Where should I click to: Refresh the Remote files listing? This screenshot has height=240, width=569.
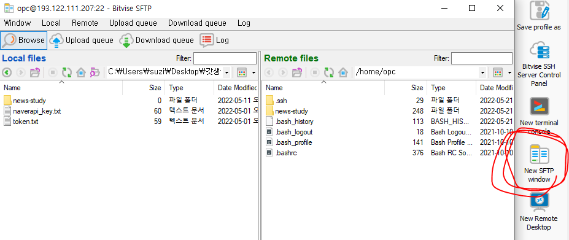pos(329,72)
